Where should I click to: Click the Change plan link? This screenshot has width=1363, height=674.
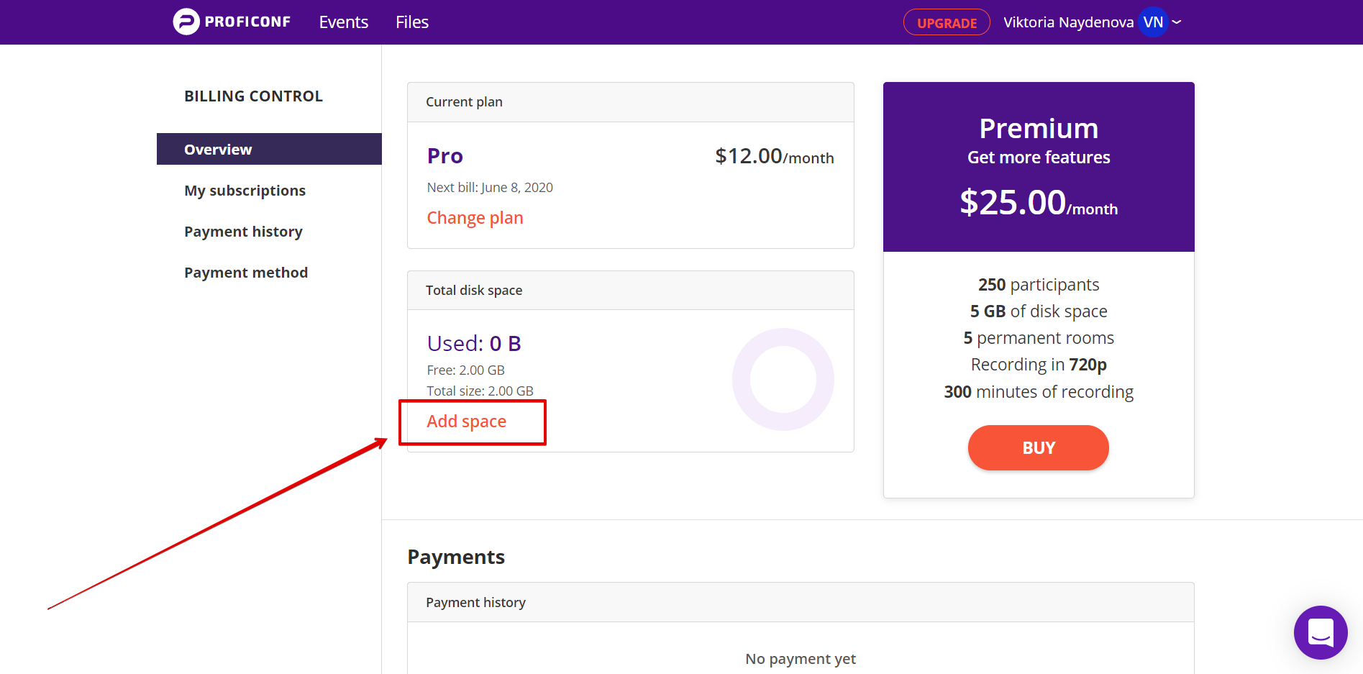(475, 218)
